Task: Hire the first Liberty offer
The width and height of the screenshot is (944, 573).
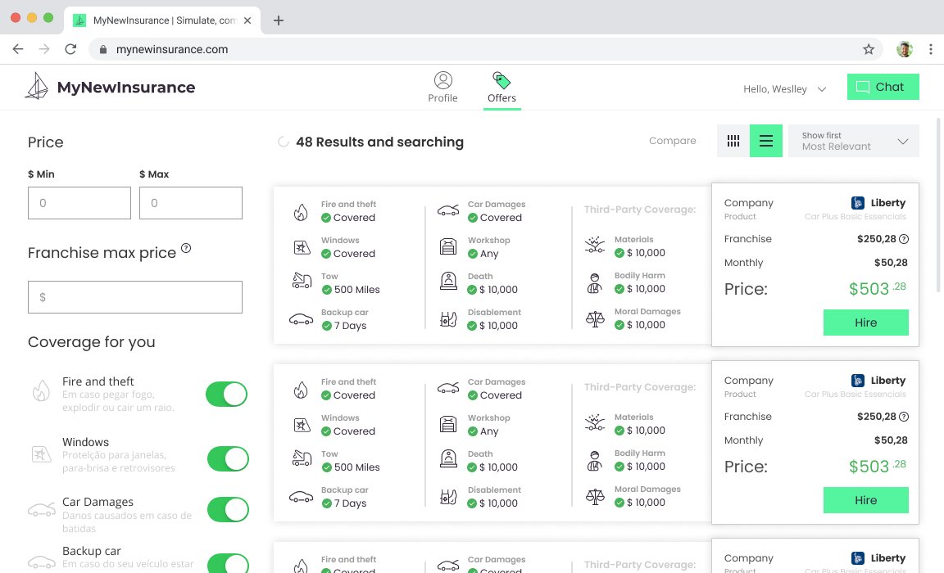Action: point(865,323)
